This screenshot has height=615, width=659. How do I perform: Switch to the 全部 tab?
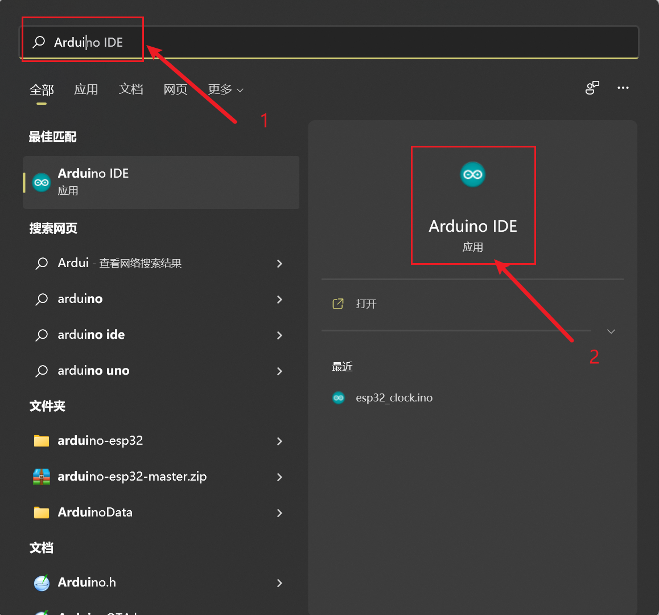[x=42, y=89]
